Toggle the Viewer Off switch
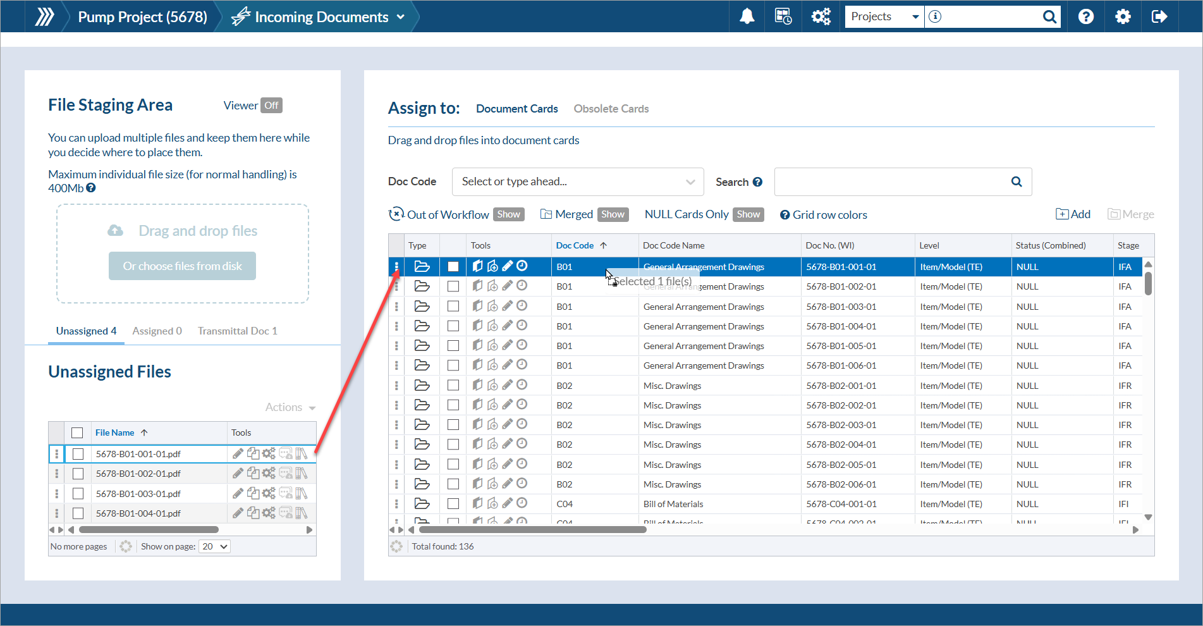This screenshot has width=1203, height=626. tap(271, 106)
